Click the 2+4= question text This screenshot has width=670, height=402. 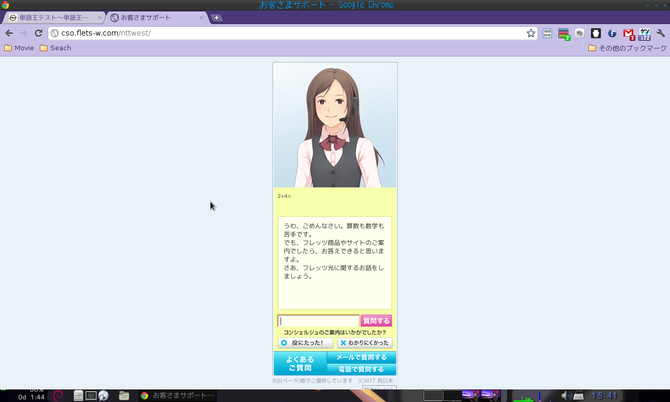tap(284, 196)
